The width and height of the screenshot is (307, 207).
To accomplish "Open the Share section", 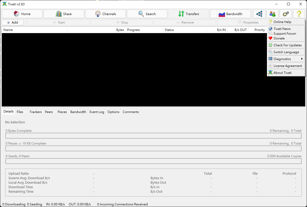I will point(64,14).
